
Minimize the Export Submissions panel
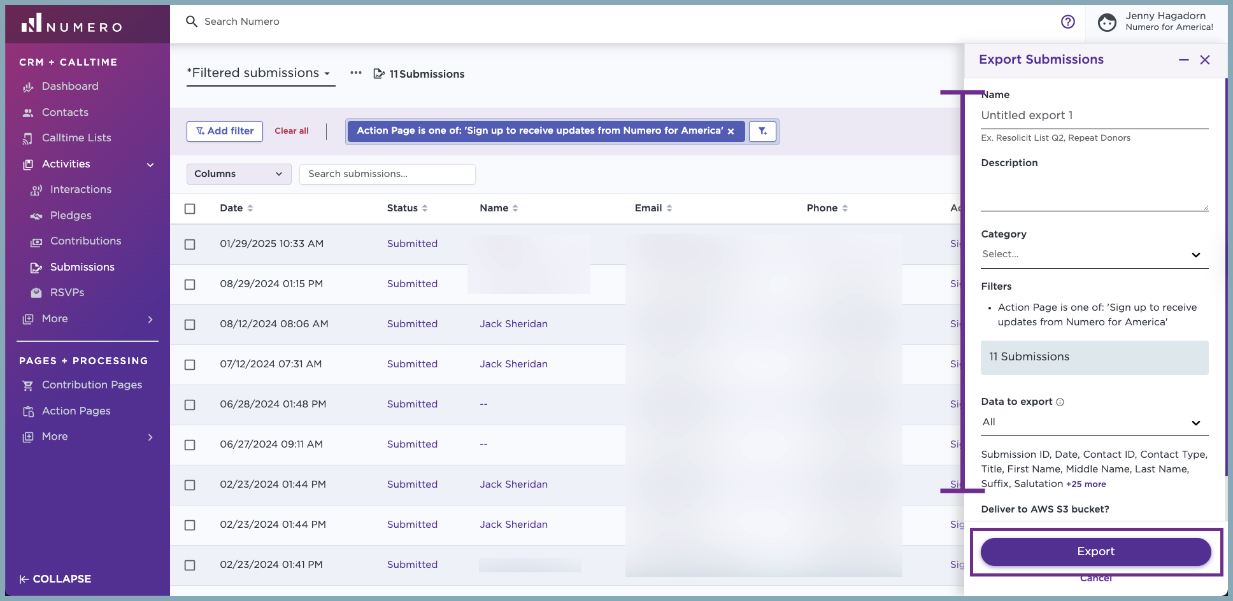[x=1184, y=60]
